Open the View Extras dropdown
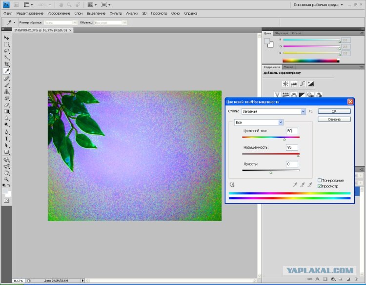Image resolution: width=366 pixels, height=285 pixels. pyautogui.click(x=28, y=5)
